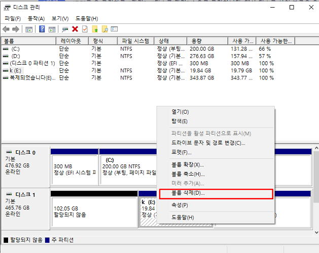
Task: Open the 보기(V) menu
Action: tap(60, 19)
